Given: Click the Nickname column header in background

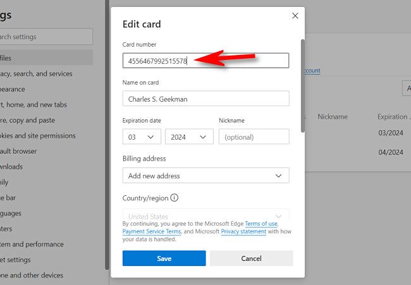Looking at the screenshot, I should tap(333, 116).
